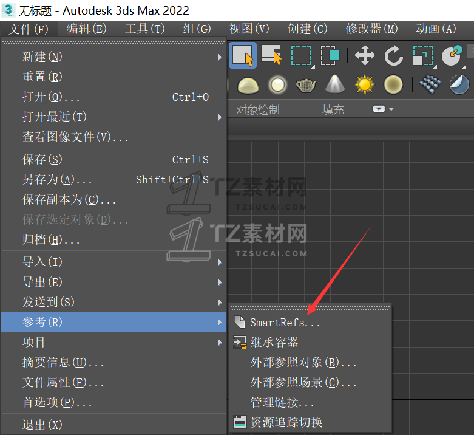This screenshot has width=474, height=435.
Task: Click the blue cube array icon
Action: click(430, 84)
